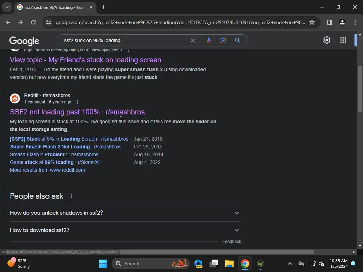Open options for the mcleodgaming result
This screenshot has width=363, height=272.
pos(128,50)
